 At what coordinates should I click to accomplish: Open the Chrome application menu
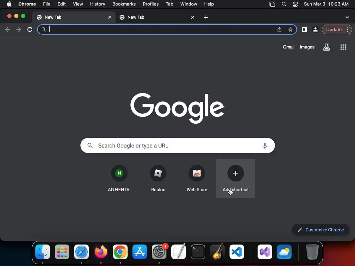(27, 4)
